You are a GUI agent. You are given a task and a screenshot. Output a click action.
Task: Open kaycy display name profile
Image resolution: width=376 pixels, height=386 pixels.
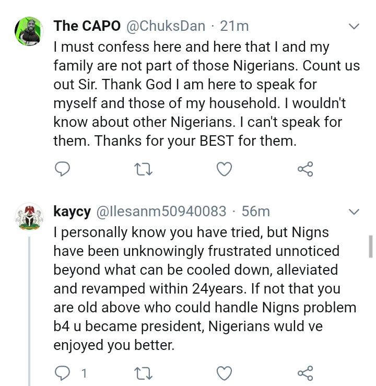click(x=72, y=211)
